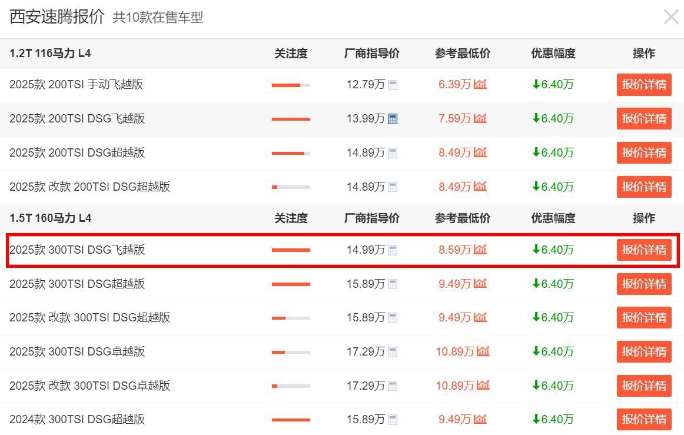Open model 2025款 300TSI DSG卓越版

click(77, 351)
